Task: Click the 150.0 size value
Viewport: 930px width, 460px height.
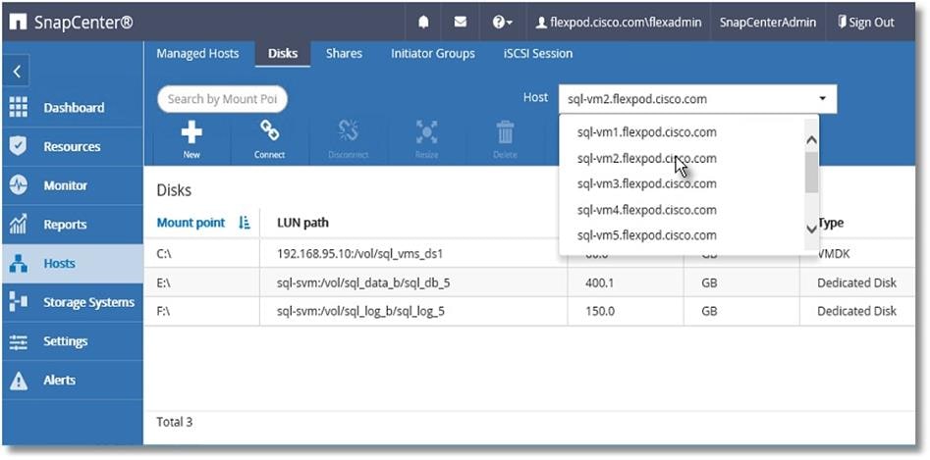Action: [x=599, y=311]
